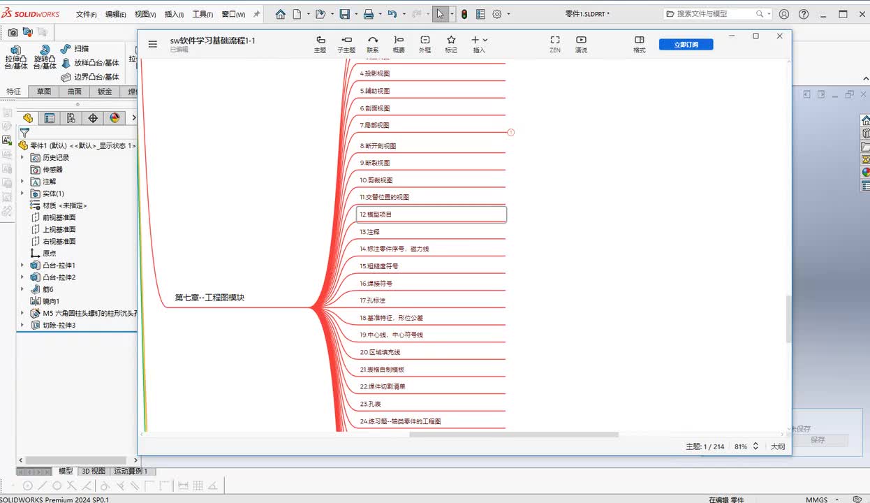This screenshot has width=870, height=503.
Task: Choose the Lofted Boss (放样凸台/基体) tool
Action: (x=90, y=63)
